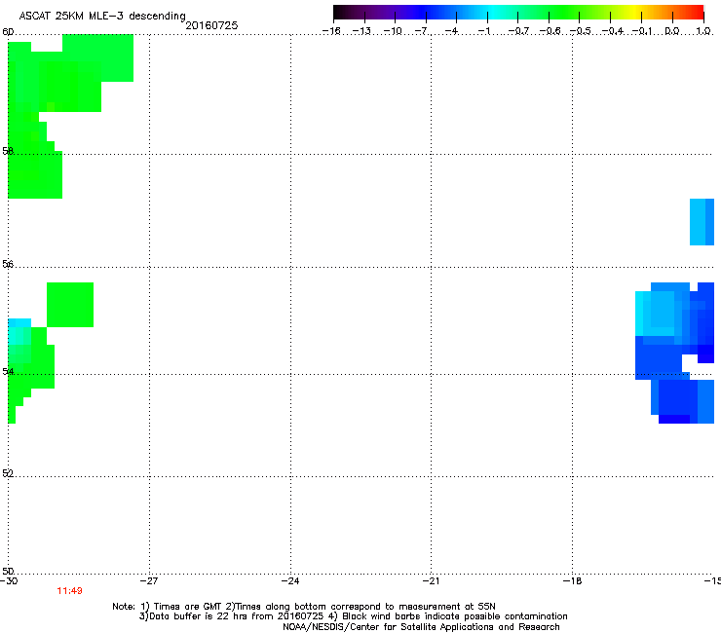Screen dimensions: 721x633
Task: Click the longitude label "-24"
Action: click(290, 581)
